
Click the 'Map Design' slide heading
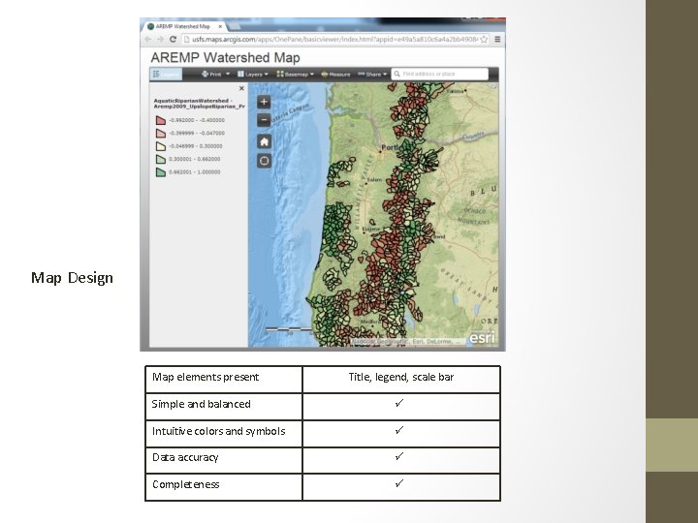point(72,278)
